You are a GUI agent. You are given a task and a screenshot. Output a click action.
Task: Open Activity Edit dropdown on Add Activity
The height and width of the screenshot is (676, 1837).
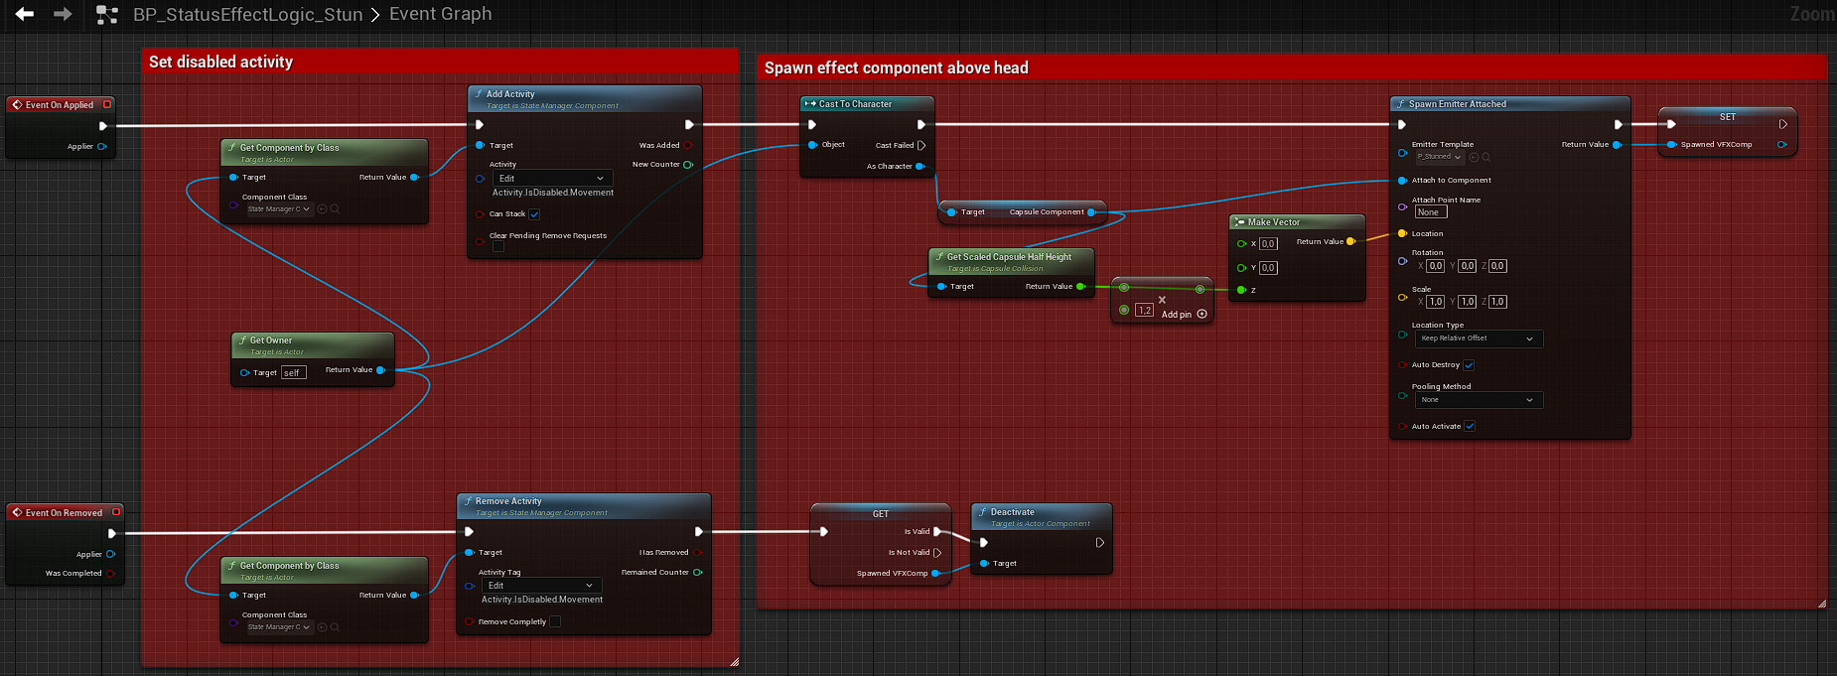pyautogui.click(x=552, y=179)
